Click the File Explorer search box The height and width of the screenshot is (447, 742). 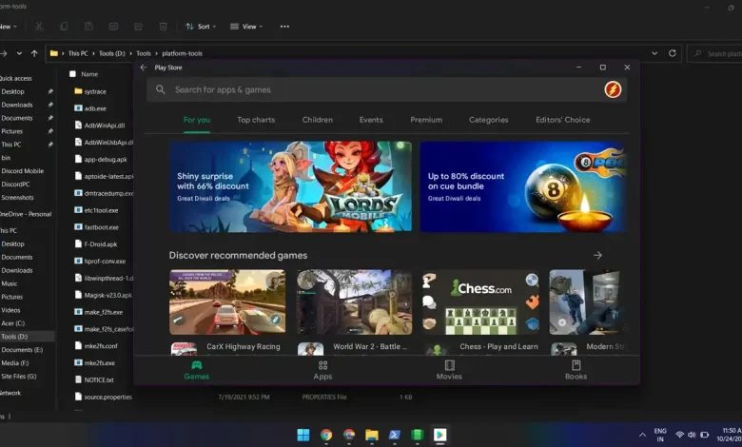[x=714, y=54]
